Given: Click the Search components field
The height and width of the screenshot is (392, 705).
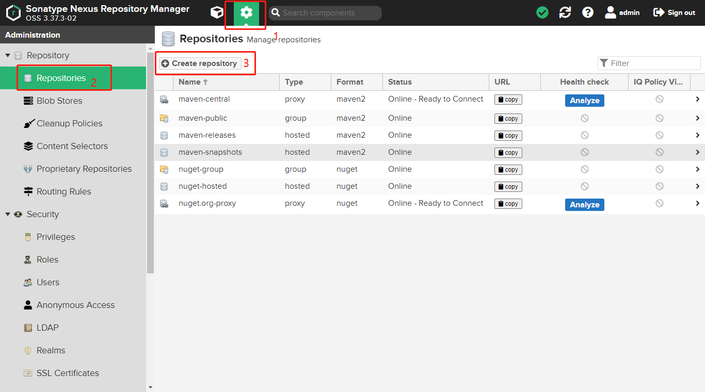Looking at the screenshot, I should (x=325, y=13).
